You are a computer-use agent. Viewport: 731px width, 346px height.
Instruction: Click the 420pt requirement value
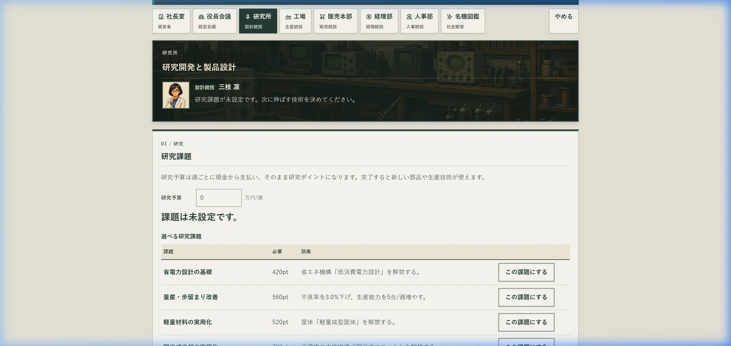[x=280, y=272]
